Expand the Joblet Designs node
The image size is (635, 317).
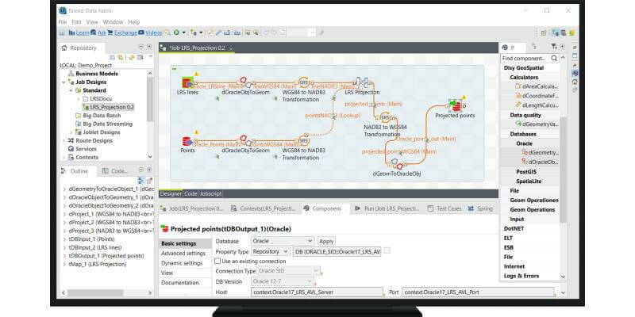click(71, 132)
